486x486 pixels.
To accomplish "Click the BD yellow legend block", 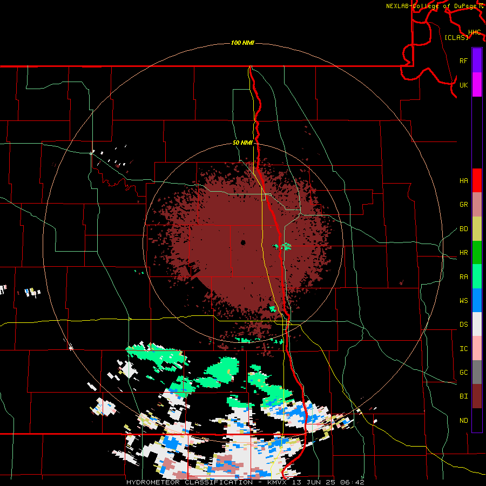I will click(477, 228).
